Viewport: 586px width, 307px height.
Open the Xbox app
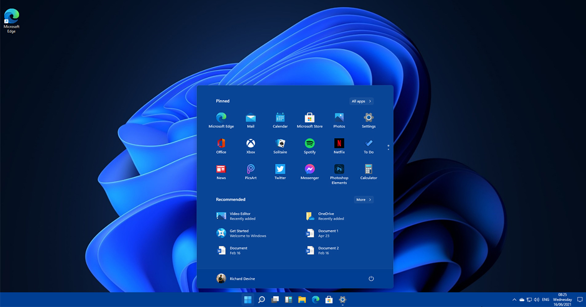pyautogui.click(x=251, y=144)
